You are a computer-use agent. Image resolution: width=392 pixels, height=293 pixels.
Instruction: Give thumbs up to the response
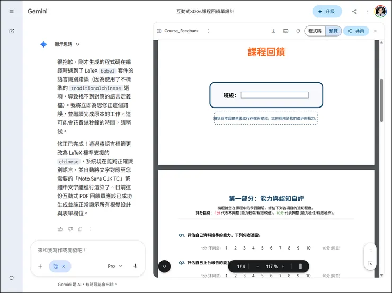(60, 229)
